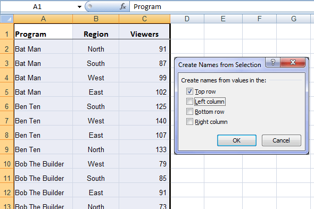
Task: Check the Right column option
Action: click(189, 121)
